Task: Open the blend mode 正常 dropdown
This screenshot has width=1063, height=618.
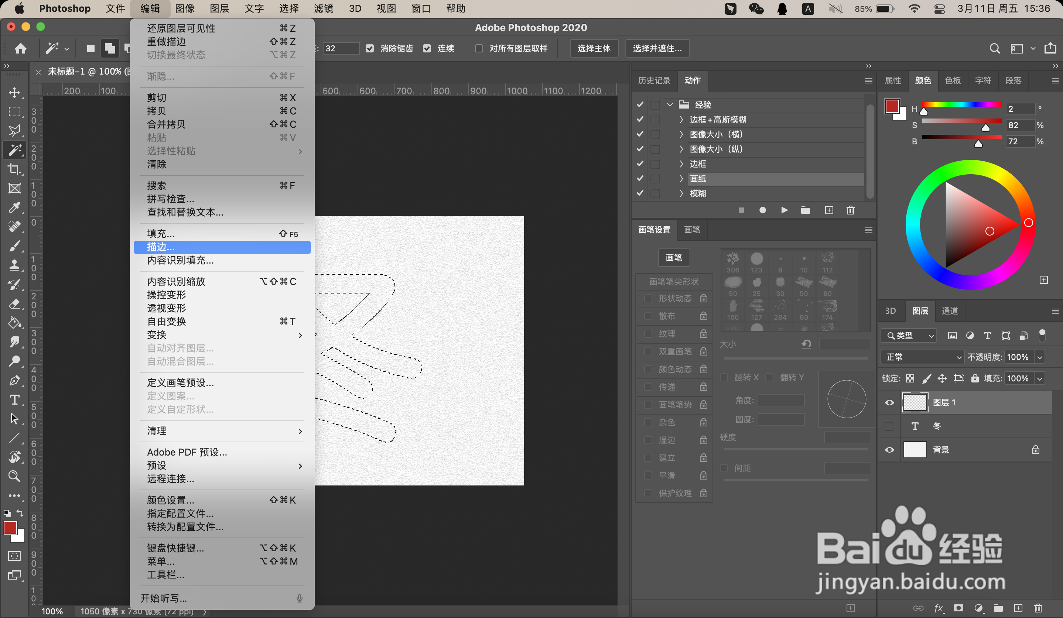Action: point(923,357)
